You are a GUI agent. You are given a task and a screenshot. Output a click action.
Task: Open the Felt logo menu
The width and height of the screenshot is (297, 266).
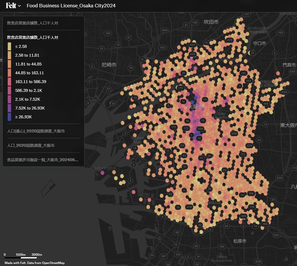[11, 6]
